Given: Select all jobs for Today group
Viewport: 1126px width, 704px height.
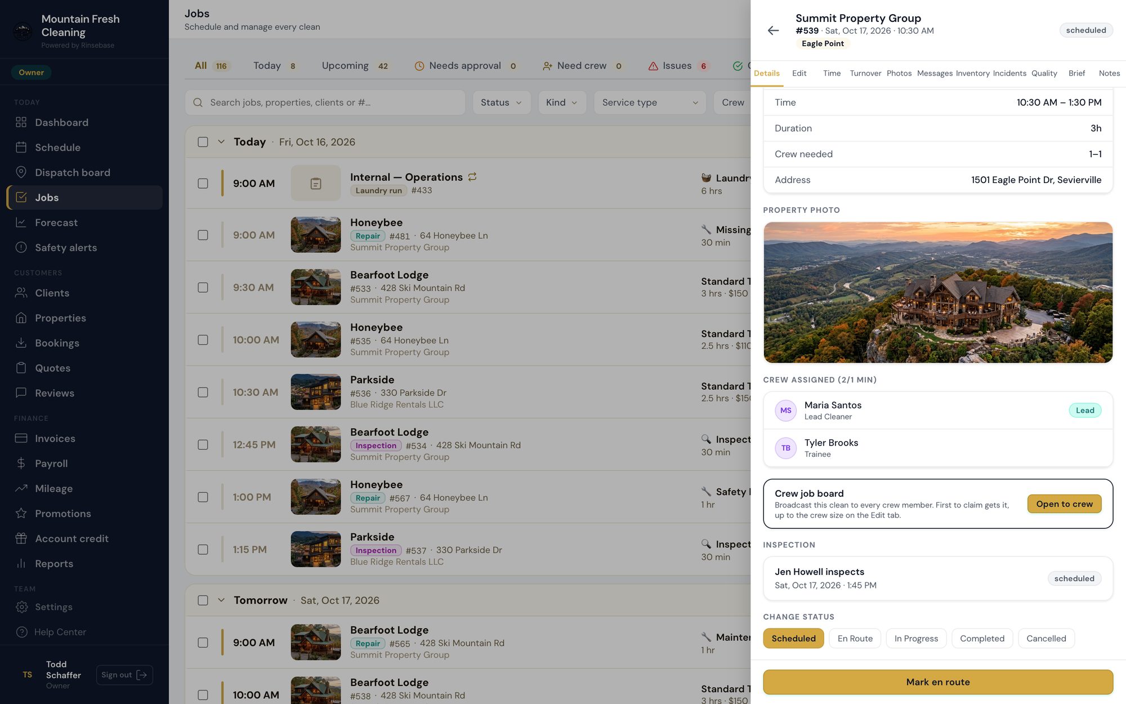Looking at the screenshot, I should coord(203,142).
